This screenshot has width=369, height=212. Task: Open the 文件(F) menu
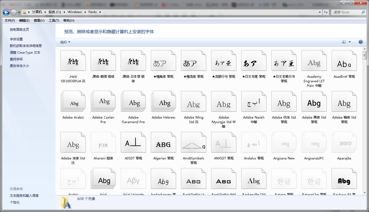[10, 21]
